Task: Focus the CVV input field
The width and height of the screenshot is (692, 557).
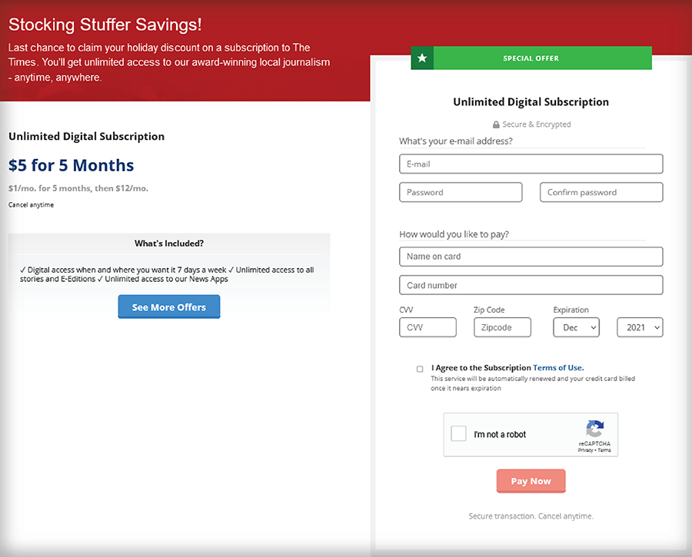Action: tap(428, 327)
